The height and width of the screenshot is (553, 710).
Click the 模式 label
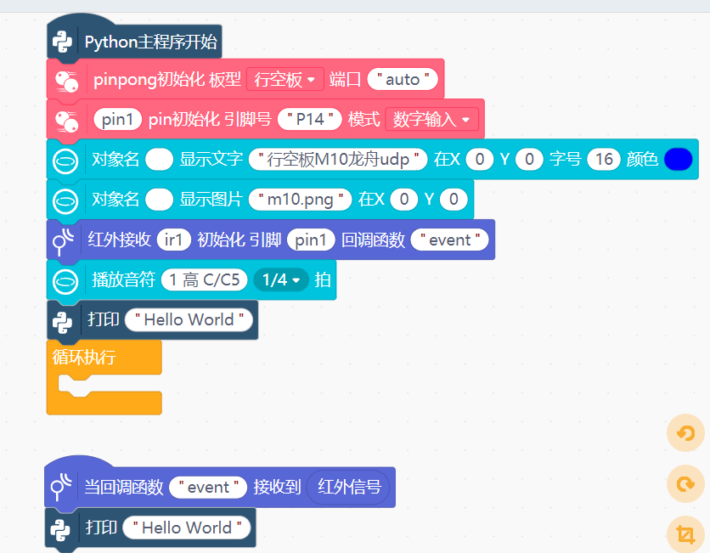363,119
